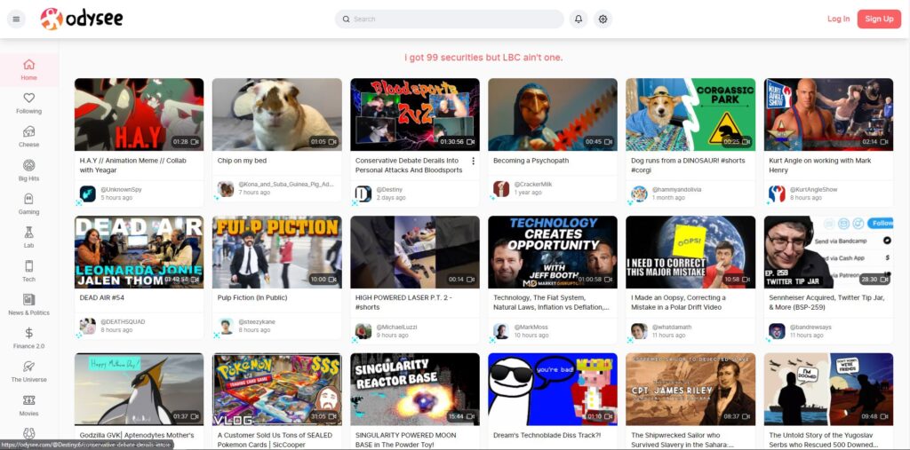Click the @steezykane channel avatar
910x450 pixels.
click(x=226, y=326)
